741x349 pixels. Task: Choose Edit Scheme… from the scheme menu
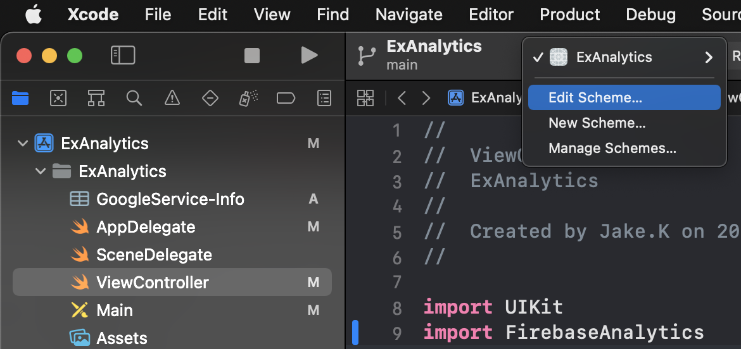coord(624,97)
